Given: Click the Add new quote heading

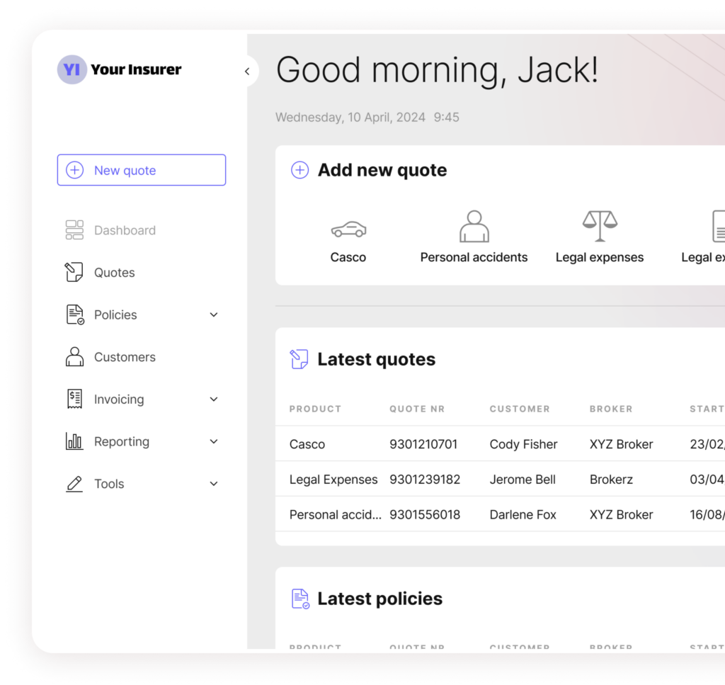Looking at the screenshot, I should tap(382, 170).
